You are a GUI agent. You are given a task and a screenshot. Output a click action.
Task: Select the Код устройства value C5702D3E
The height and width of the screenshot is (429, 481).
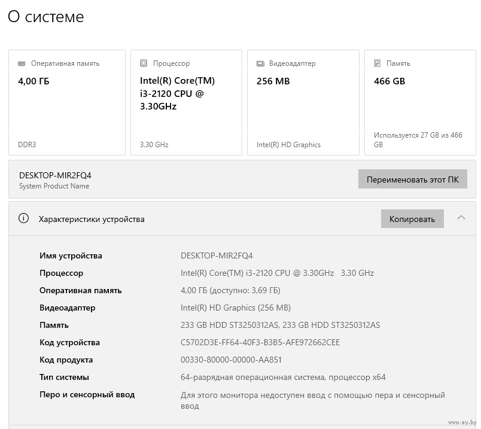(x=260, y=343)
